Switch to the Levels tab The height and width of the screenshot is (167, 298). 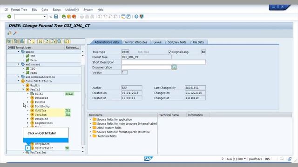pyautogui.click(x=157, y=42)
